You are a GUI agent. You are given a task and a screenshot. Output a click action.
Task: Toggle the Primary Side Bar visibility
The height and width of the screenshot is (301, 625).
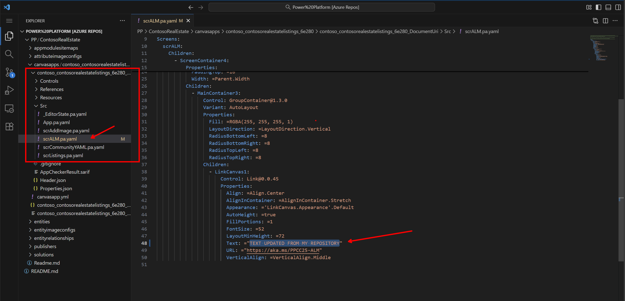tap(598, 7)
